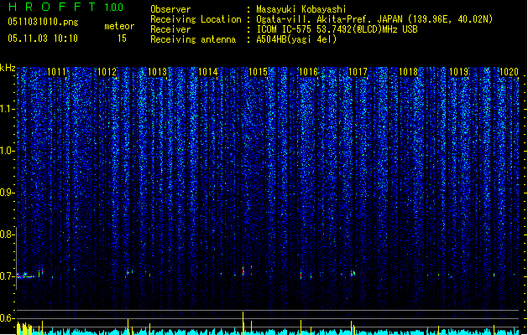528x335 pixels.
Task: Click the observer name Masayuki Kobayashi
Action: [x=301, y=9]
